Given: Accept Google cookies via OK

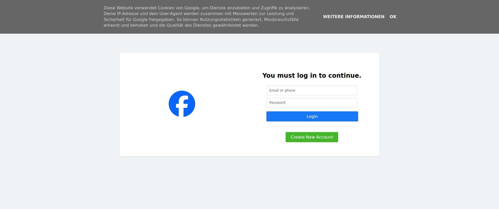Looking at the screenshot, I should point(393,17).
